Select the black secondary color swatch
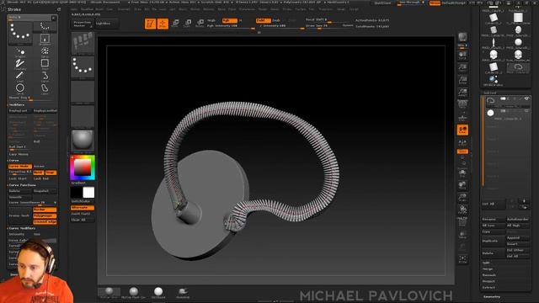Viewport: 539px width, 303px height. [x=77, y=193]
